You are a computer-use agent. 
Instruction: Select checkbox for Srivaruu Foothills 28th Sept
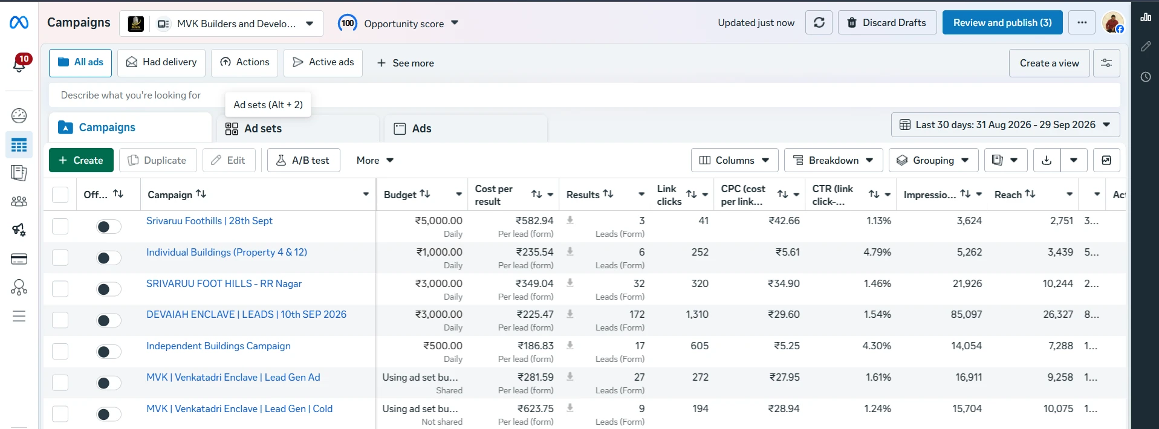tap(60, 226)
